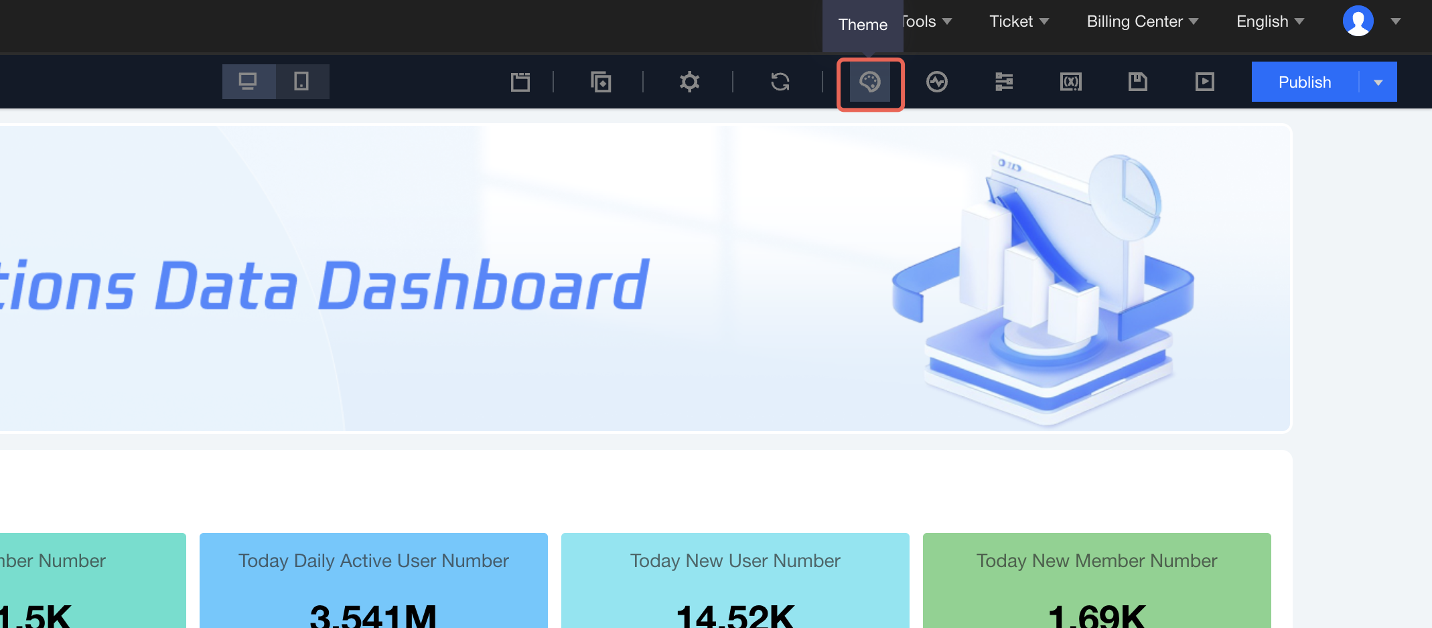Screen dimensions: 1432x628
Task: Expand the account dropdown arrow
Action: pyautogui.click(x=1396, y=21)
